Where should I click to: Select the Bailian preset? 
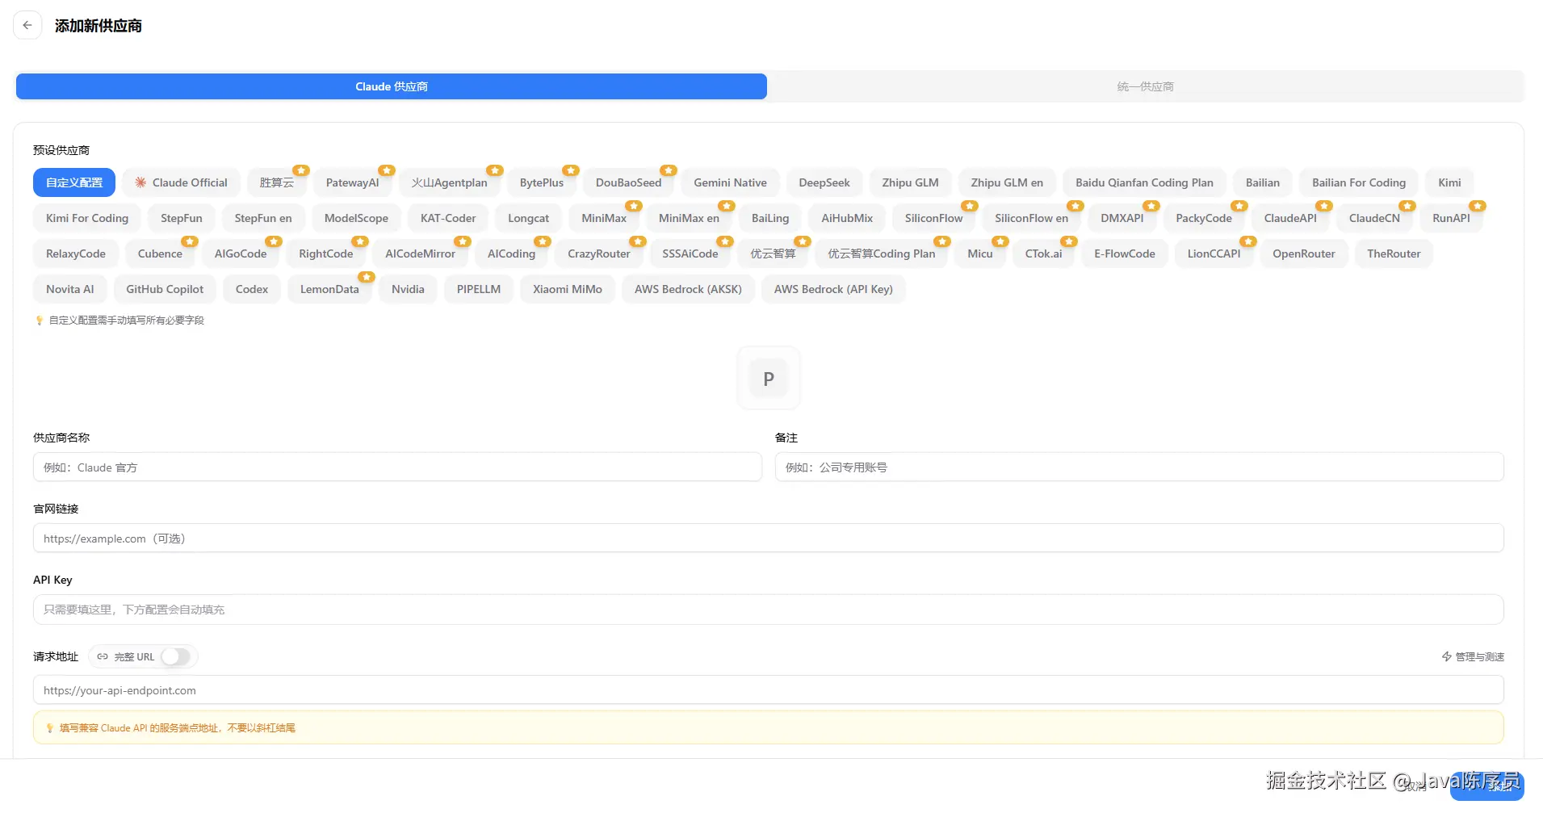pos(1263,182)
